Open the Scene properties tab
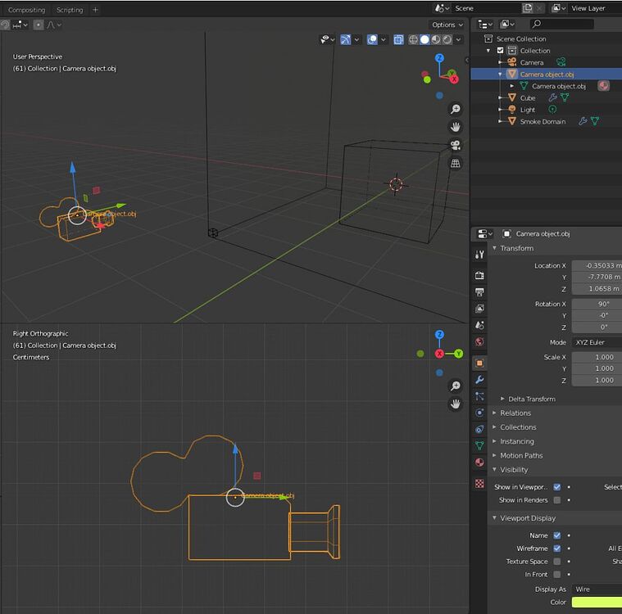The height and width of the screenshot is (614, 622). (x=479, y=325)
